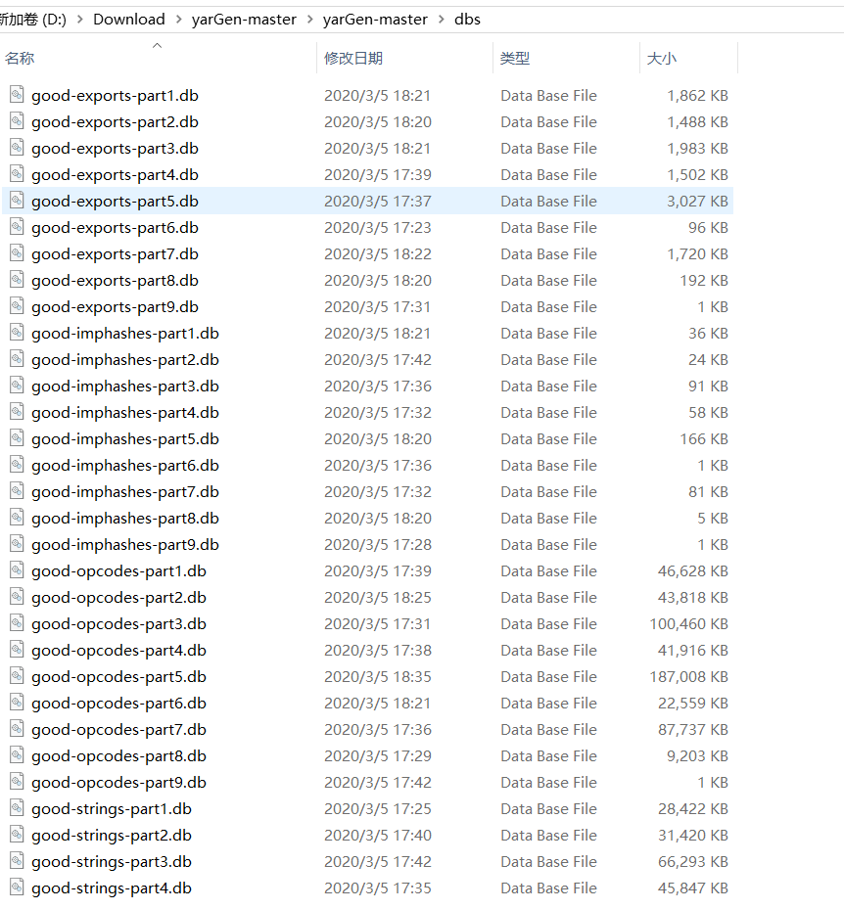The image size is (844, 910).
Task: Select the file name good-imphashes-part8.db
Action: point(125,519)
